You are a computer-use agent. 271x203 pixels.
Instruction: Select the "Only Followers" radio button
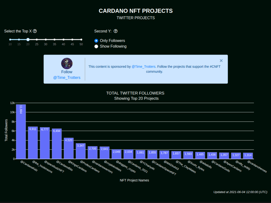point(96,41)
